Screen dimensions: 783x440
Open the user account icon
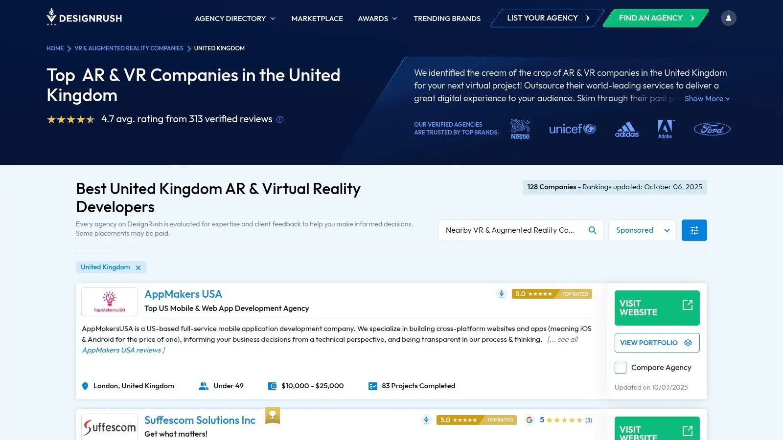coord(728,18)
